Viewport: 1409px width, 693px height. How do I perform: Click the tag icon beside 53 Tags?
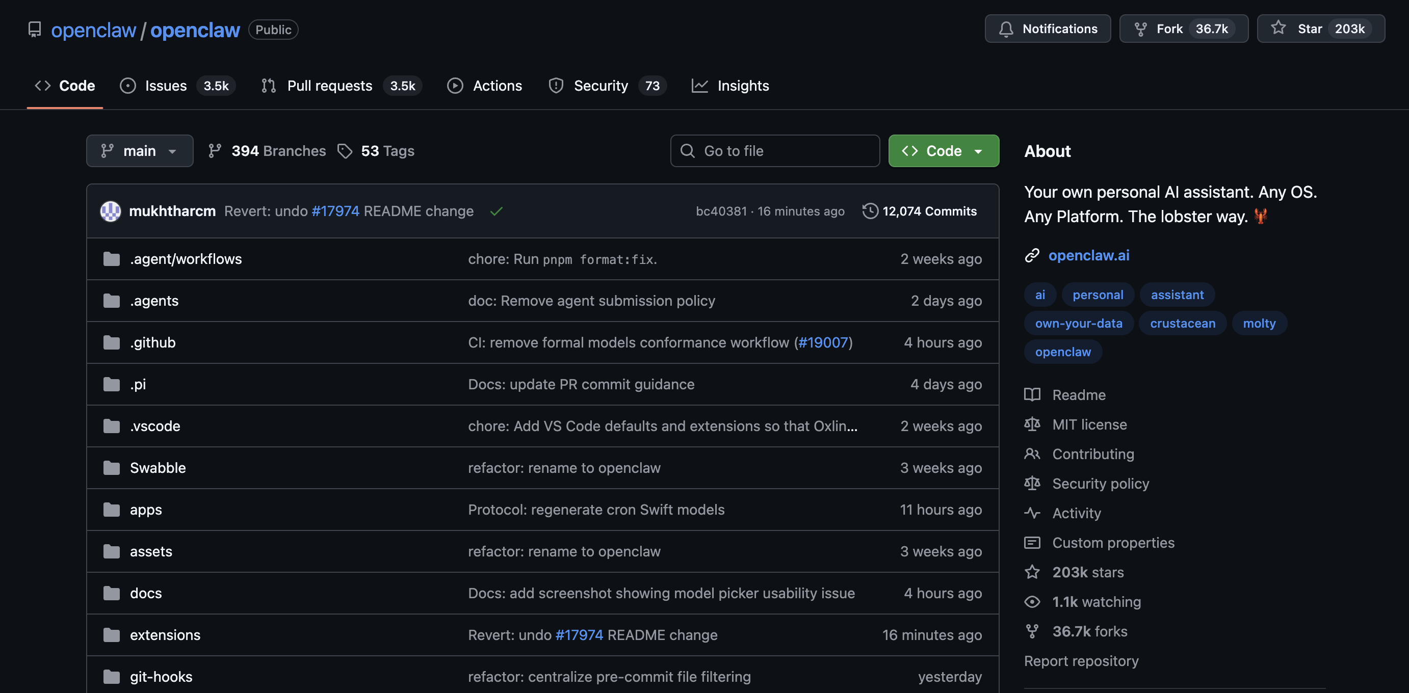click(345, 150)
